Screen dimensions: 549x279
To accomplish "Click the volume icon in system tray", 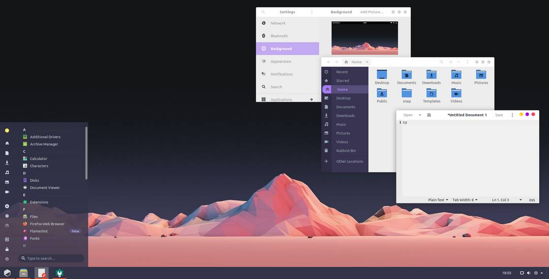I will click(x=528, y=273).
